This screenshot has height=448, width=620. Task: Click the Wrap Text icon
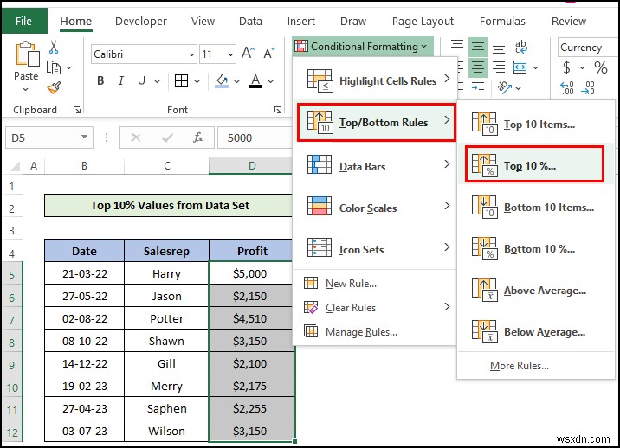coord(520,47)
